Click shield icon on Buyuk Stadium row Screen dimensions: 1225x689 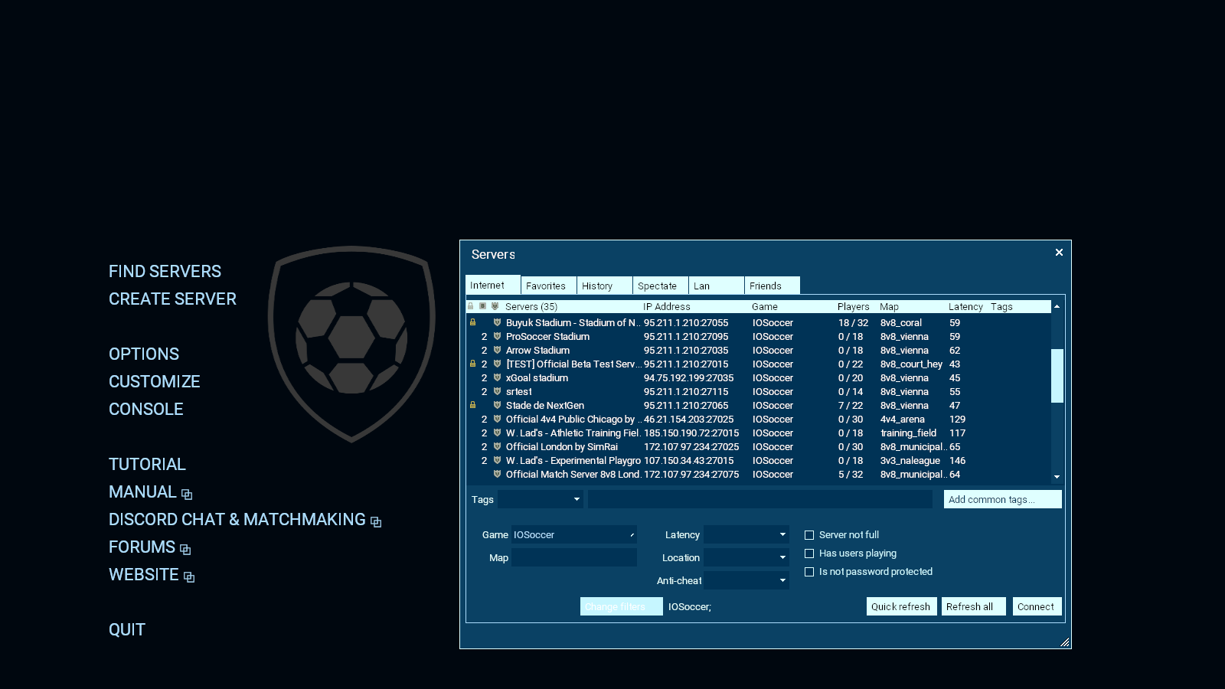pyautogui.click(x=497, y=322)
